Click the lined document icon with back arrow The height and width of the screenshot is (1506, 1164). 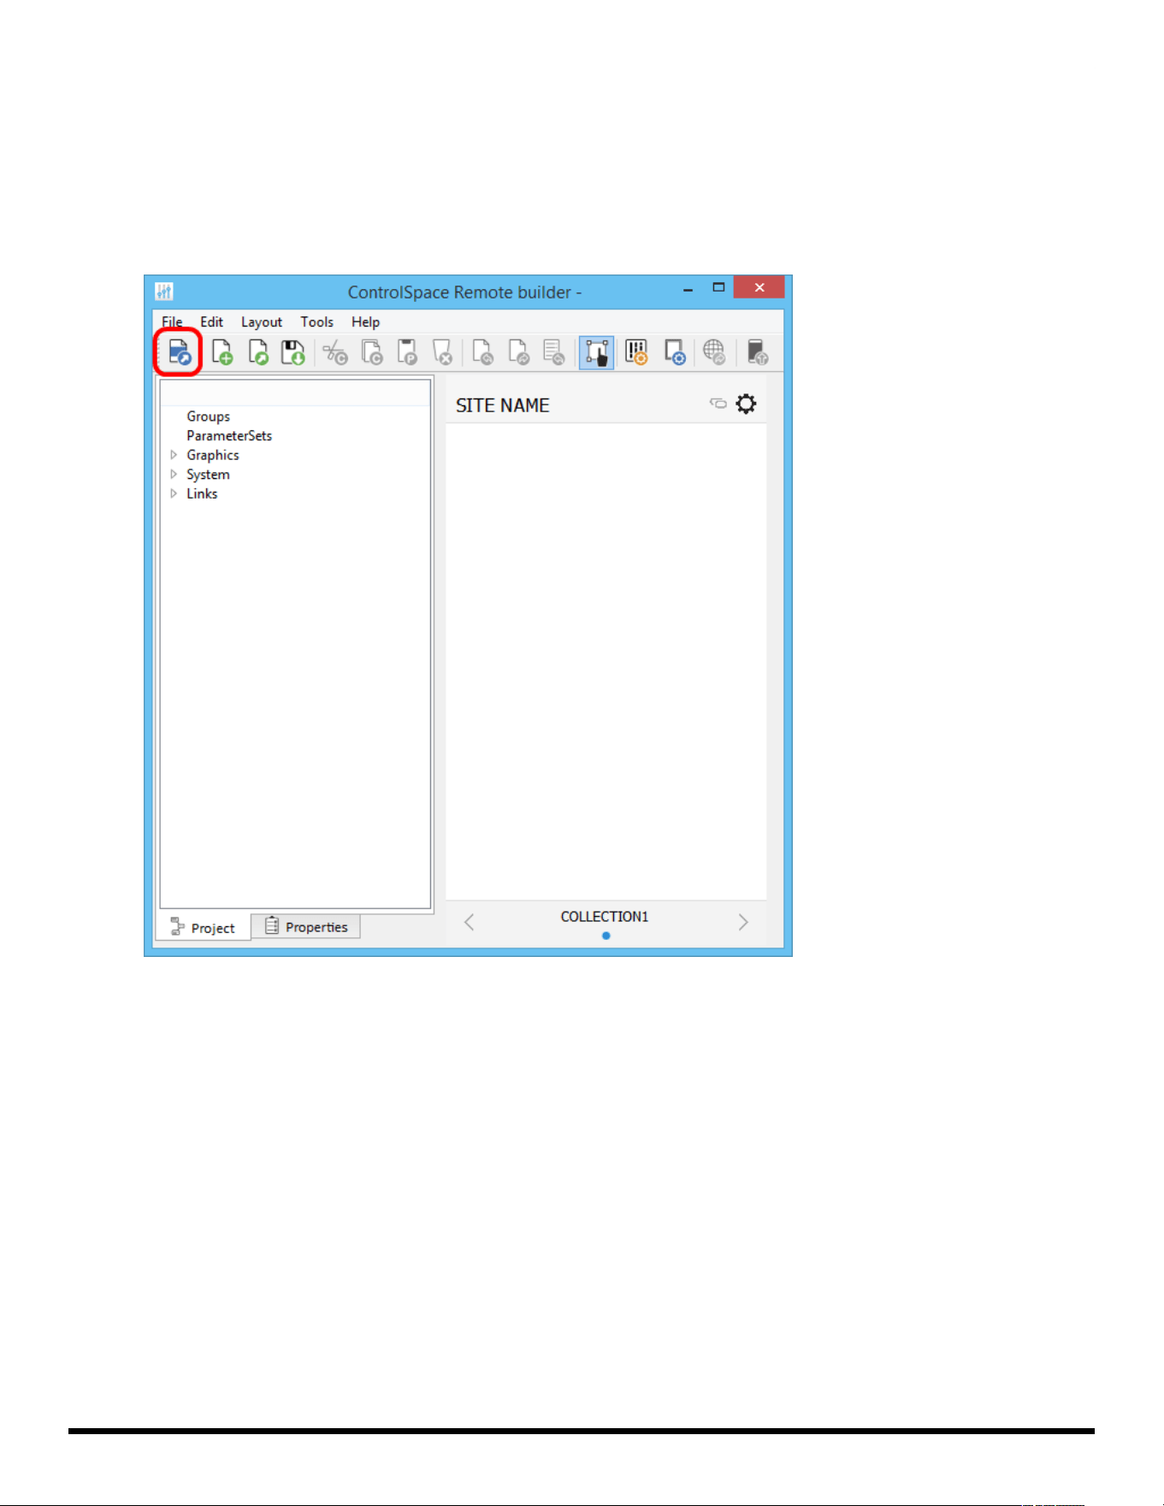point(554,352)
